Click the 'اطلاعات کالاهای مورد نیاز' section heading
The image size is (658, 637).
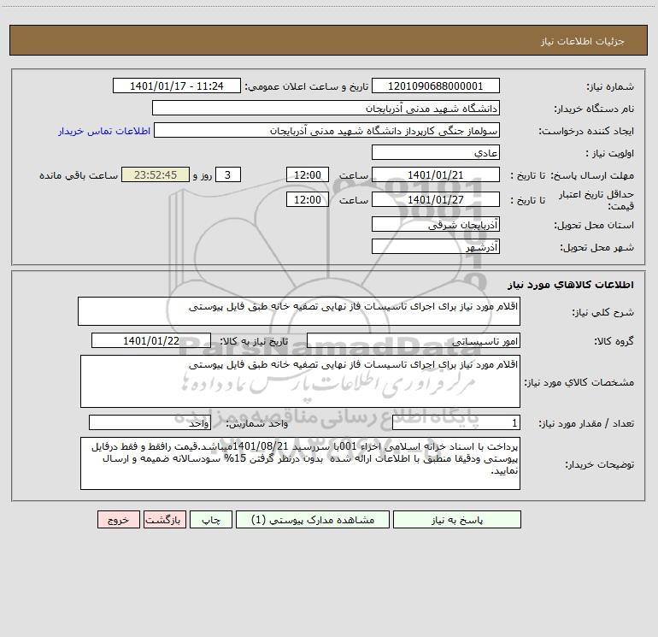(x=571, y=285)
